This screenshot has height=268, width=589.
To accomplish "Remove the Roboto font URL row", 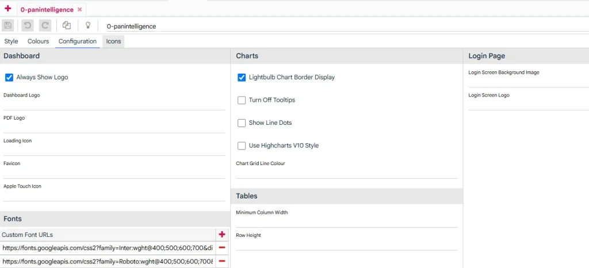I will (222, 261).
